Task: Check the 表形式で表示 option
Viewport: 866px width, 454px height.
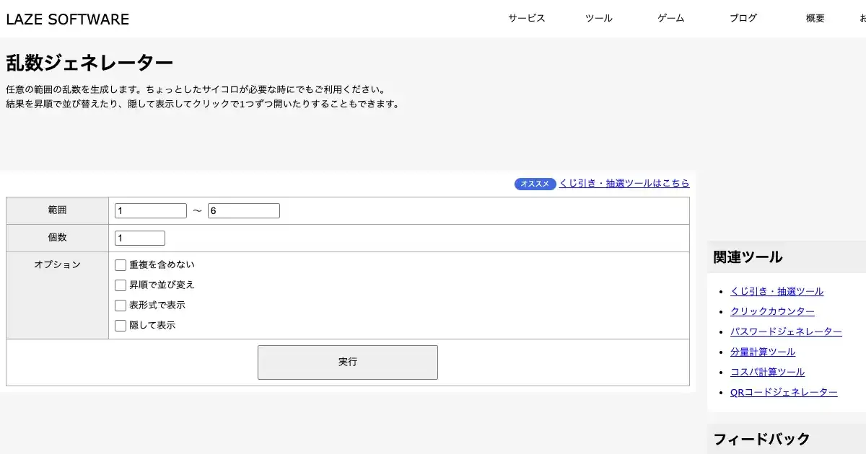Action: (x=121, y=306)
